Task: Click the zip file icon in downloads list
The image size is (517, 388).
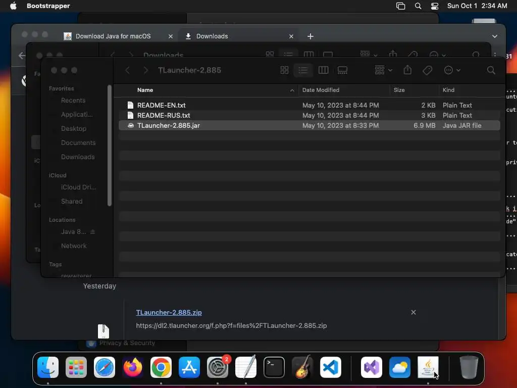Action: (x=103, y=331)
